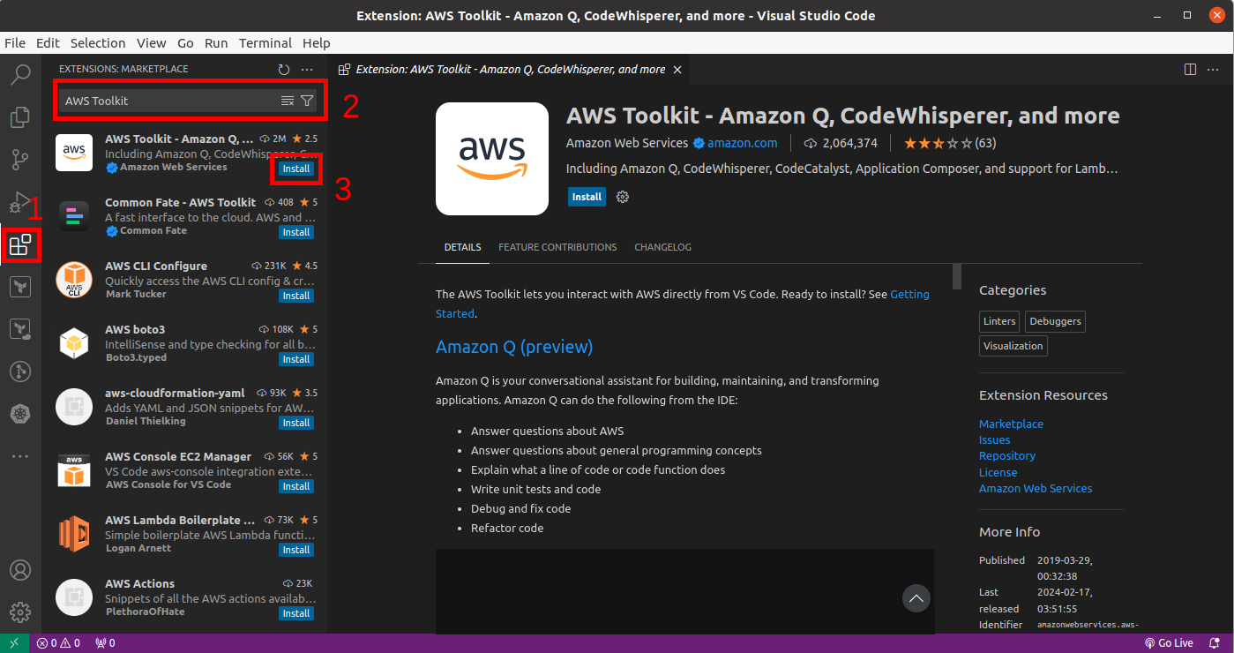The image size is (1234, 653).
Task: Open Manage gear in bottom activity bar
Action: [20, 612]
